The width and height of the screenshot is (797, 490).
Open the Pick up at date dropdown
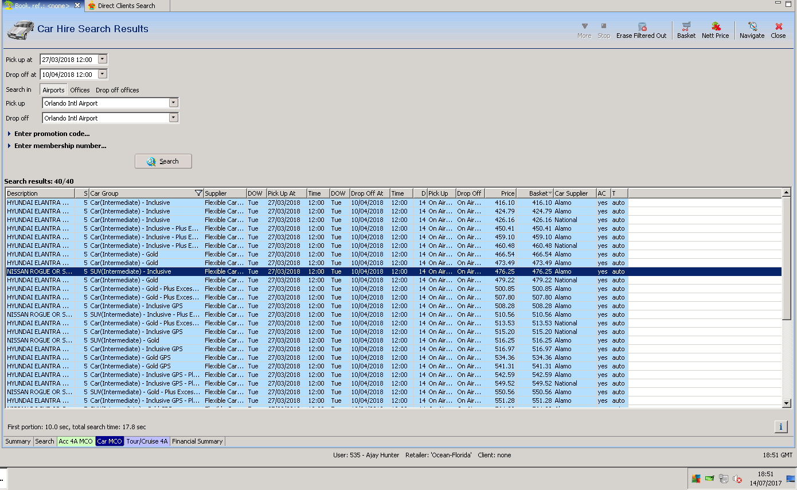coord(103,59)
